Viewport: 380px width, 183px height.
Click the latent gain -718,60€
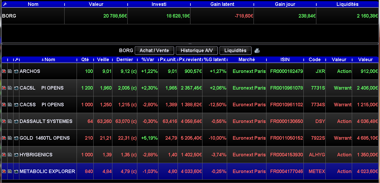[244, 16]
